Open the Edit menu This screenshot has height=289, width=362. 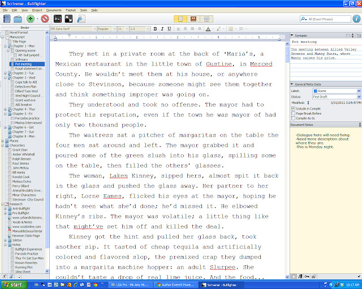(15, 10)
